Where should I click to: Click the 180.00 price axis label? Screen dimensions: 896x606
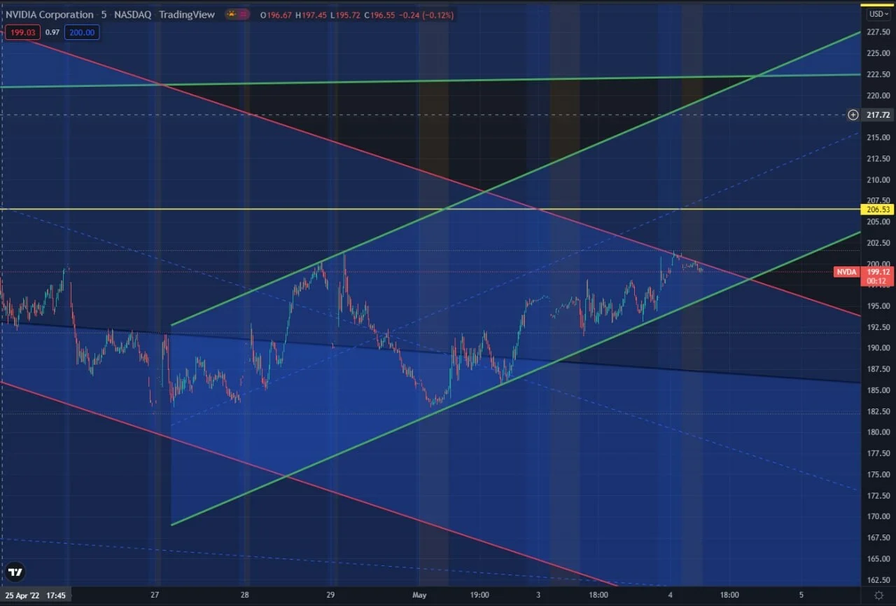878,432
